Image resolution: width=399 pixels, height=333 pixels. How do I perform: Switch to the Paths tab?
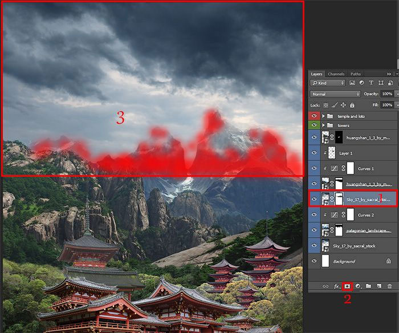pyautogui.click(x=355, y=74)
